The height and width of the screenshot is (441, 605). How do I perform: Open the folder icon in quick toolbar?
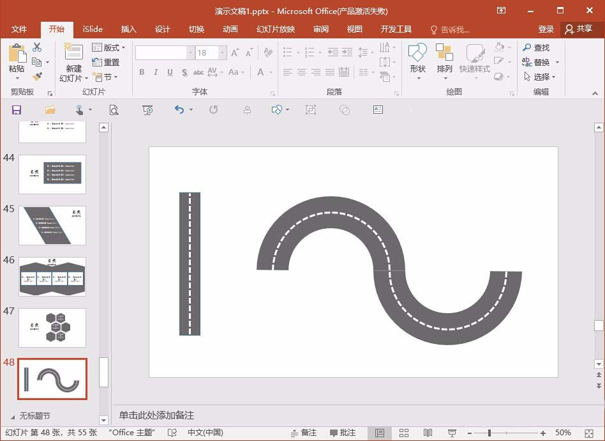pos(50,110)
